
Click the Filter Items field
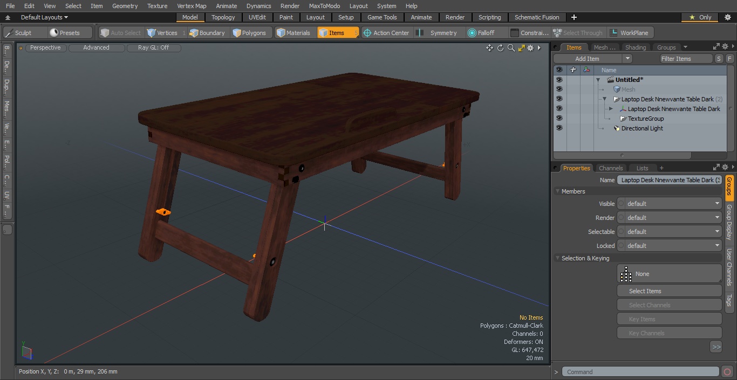pos(686,59)
